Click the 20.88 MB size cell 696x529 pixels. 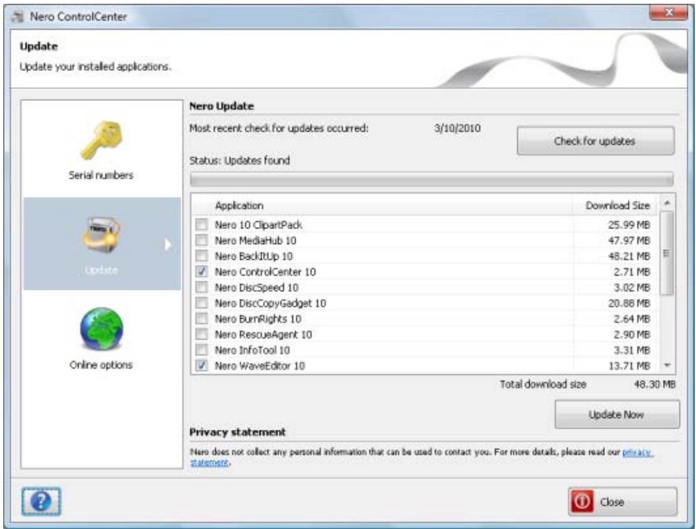click(x=629, y=303)
